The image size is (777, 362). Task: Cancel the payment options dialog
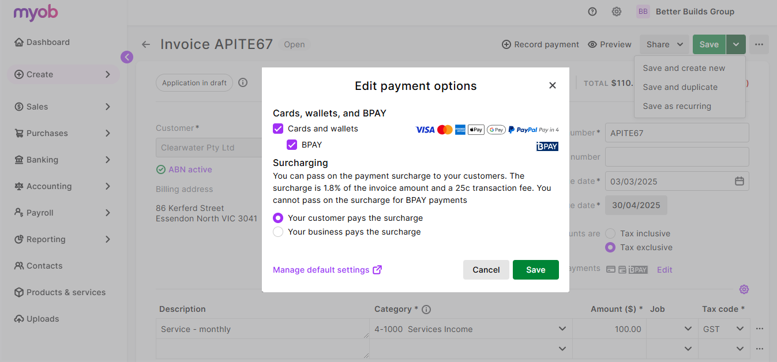point(486,269)
